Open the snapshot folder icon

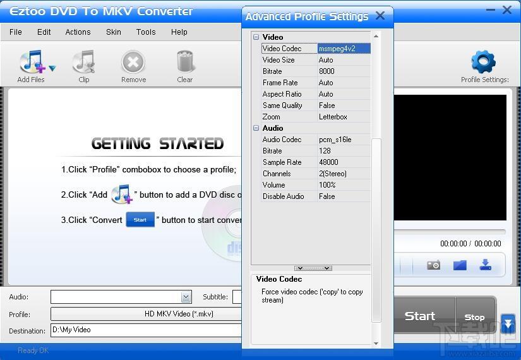(460, 265)
